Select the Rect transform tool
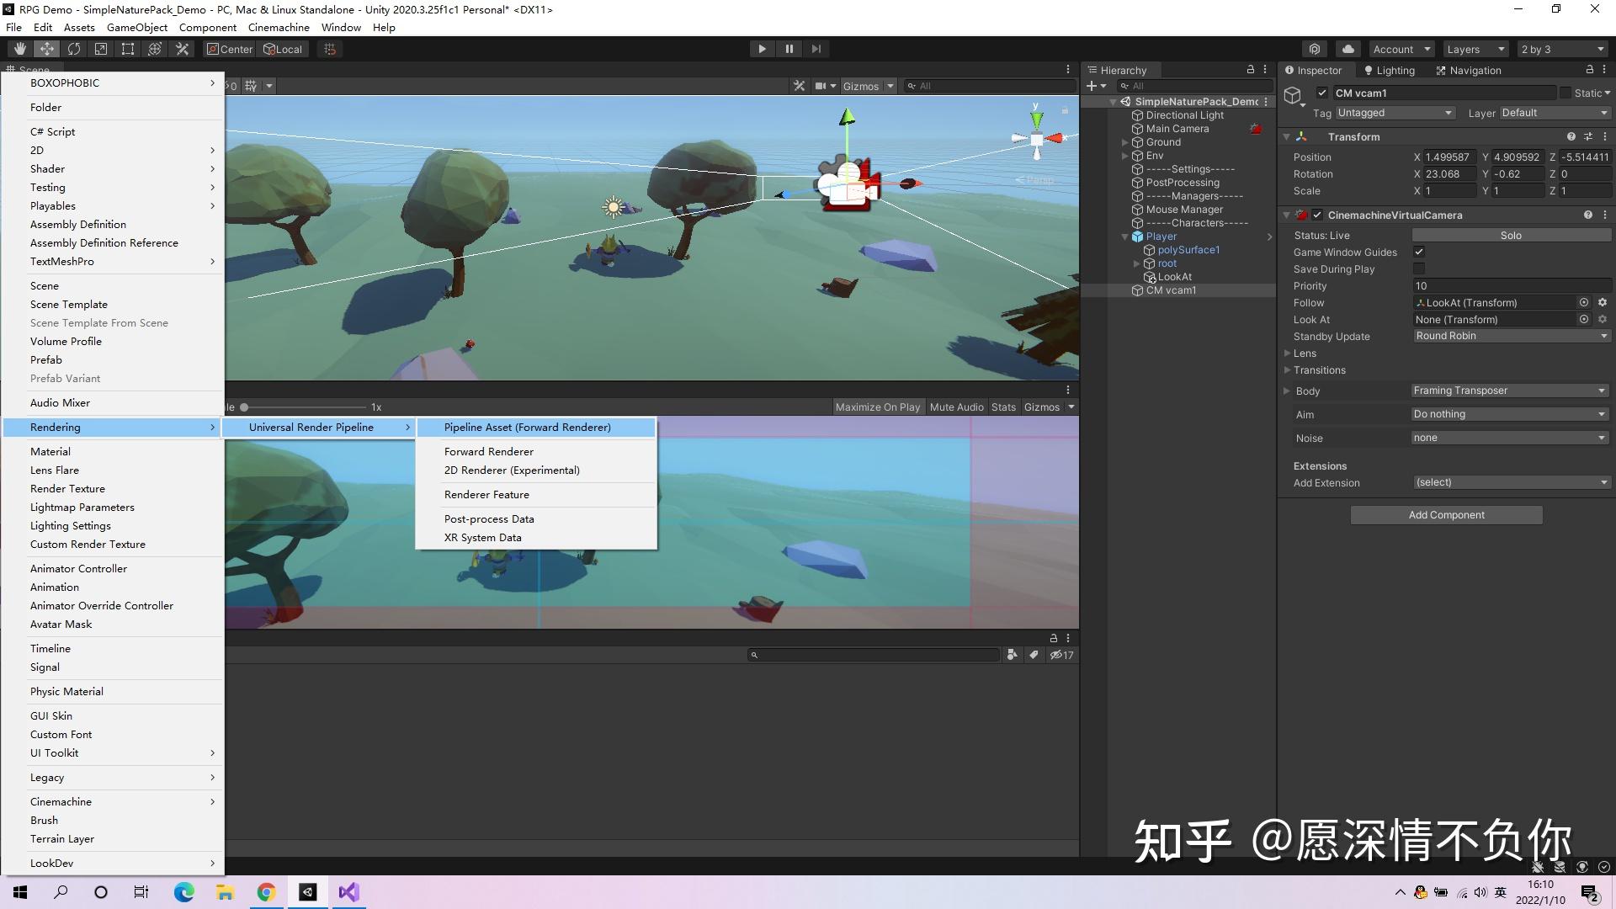 click(x=128, y=49)
